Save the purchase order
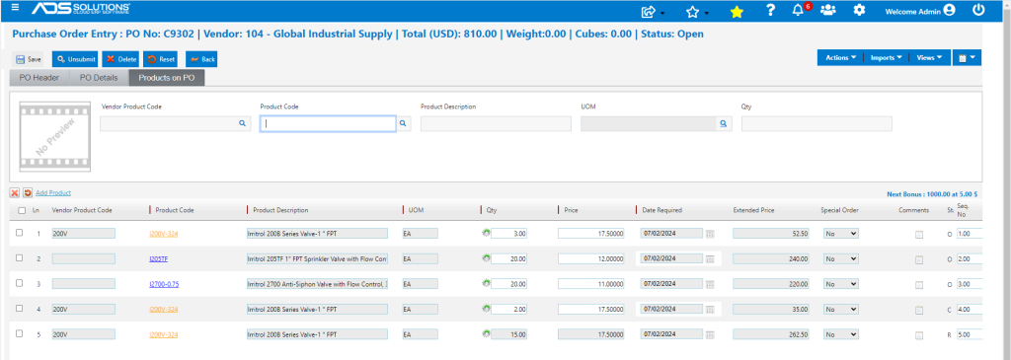Image resolution: width=1011 pixels, height=360 pixels. pyautogui.click(x=29, y=59)
